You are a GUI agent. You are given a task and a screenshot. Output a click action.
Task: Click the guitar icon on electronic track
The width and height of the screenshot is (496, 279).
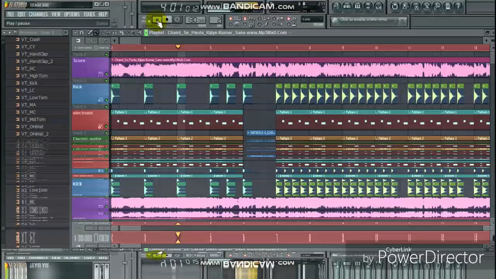tap(101, 126)
